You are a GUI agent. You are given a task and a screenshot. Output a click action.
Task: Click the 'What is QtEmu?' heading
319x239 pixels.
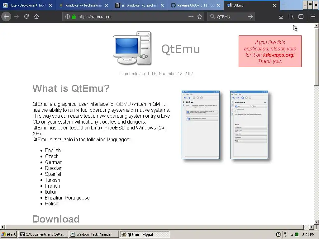pos(71,88)
